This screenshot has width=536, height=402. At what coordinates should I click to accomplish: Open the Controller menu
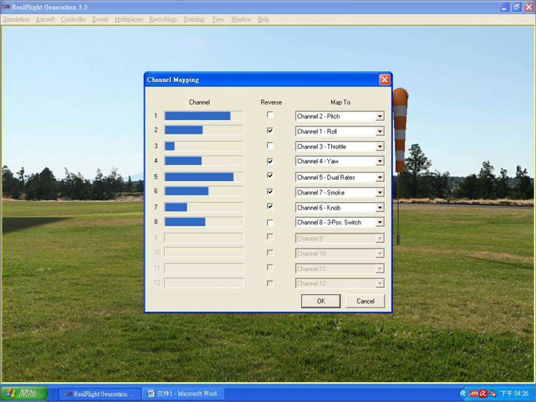[x=73, y=19]
